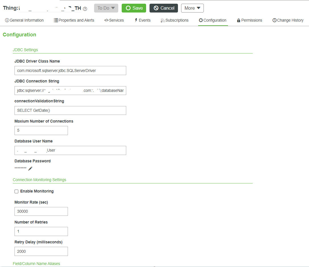Switch to the Properties and Alerts tab
Screen dimensions: 309x267
pyautogui.click(x=74, y=20)
